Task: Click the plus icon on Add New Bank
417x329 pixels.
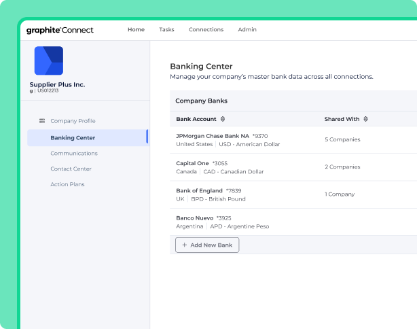Action: [x=184, y=245]
